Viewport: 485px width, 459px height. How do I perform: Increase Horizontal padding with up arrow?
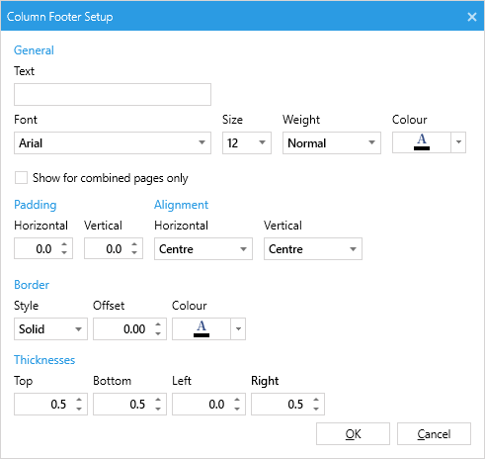(x=64, y=244)
